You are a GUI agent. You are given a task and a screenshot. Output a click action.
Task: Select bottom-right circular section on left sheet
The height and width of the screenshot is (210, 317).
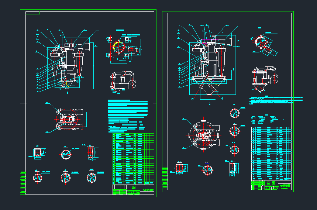click(92, 178)
